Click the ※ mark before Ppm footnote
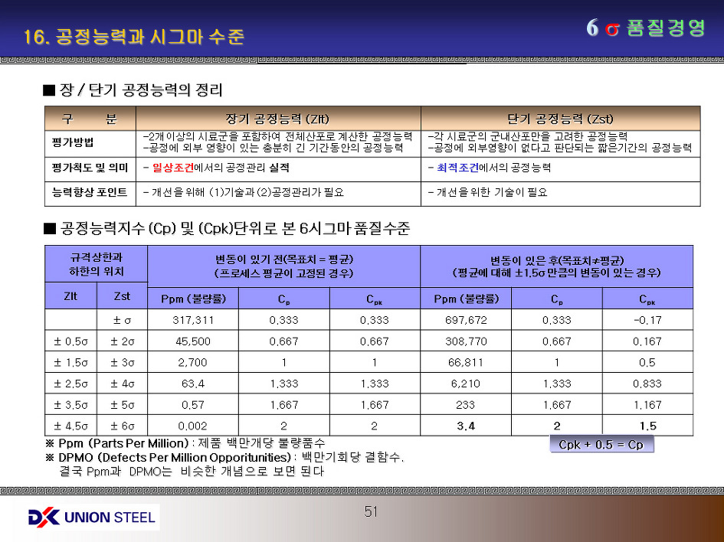The image size is (724, 542). pyautogui.click(x=50, y=443)
